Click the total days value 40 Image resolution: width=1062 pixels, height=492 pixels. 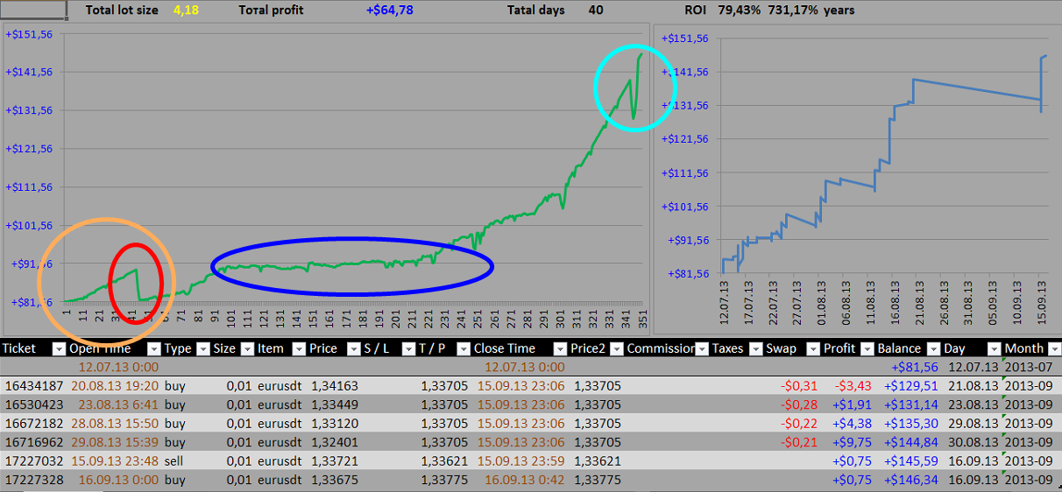[x=596, y=11]
